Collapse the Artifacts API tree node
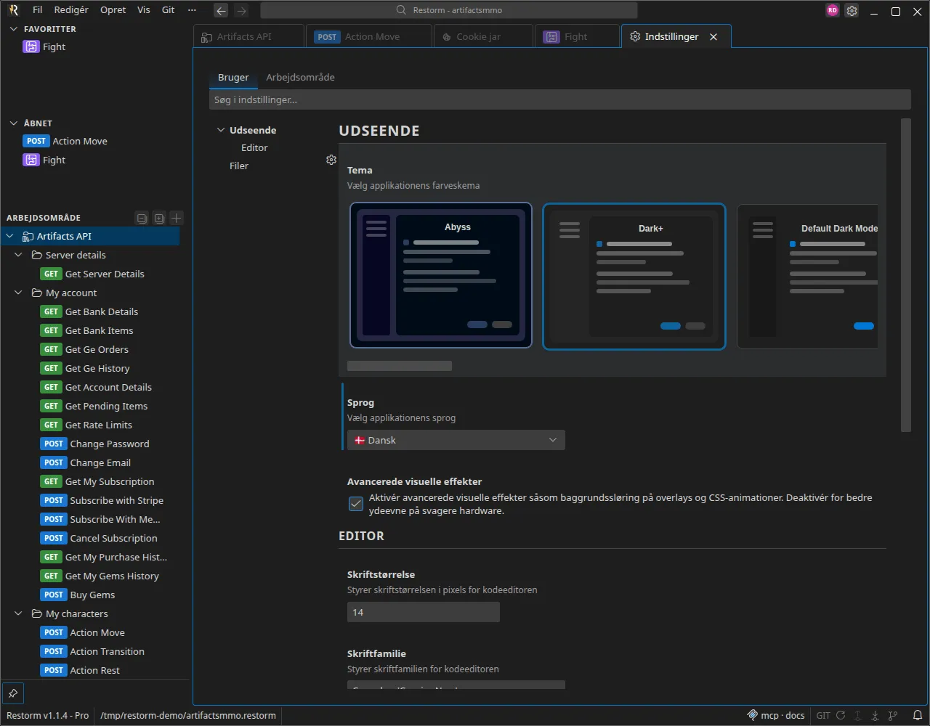 pyautogui.click(x=10, y=236)
